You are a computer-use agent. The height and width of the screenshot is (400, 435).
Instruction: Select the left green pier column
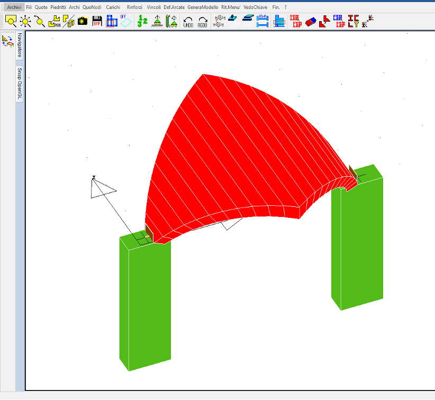[x=145, y=301]
